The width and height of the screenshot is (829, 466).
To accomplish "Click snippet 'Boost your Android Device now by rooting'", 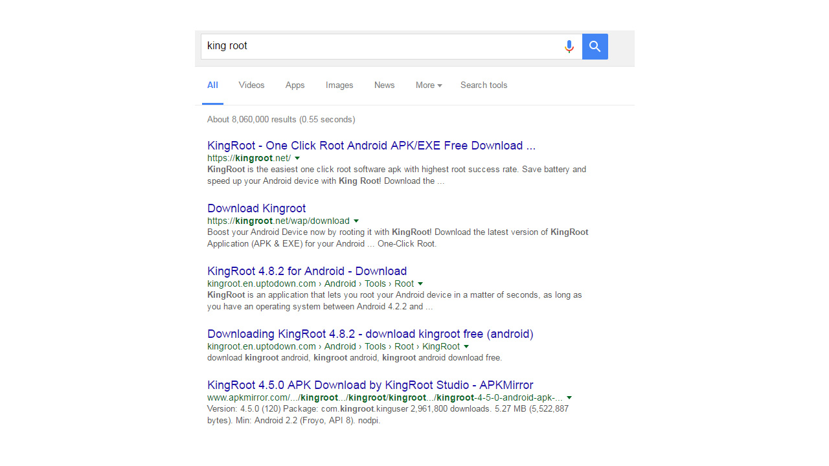I will pyautogui.click(x=398, y=238).
